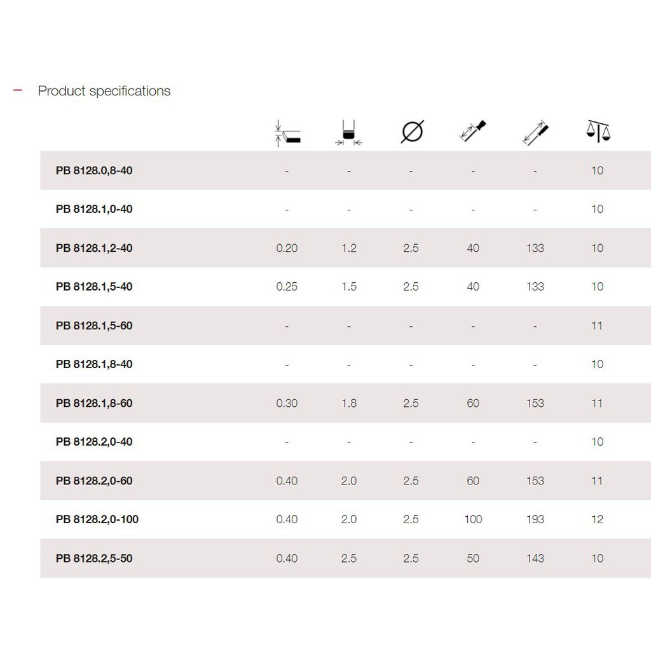
Task: Select the PB 8128.1,0-40 product
Action: pos(94,209)
